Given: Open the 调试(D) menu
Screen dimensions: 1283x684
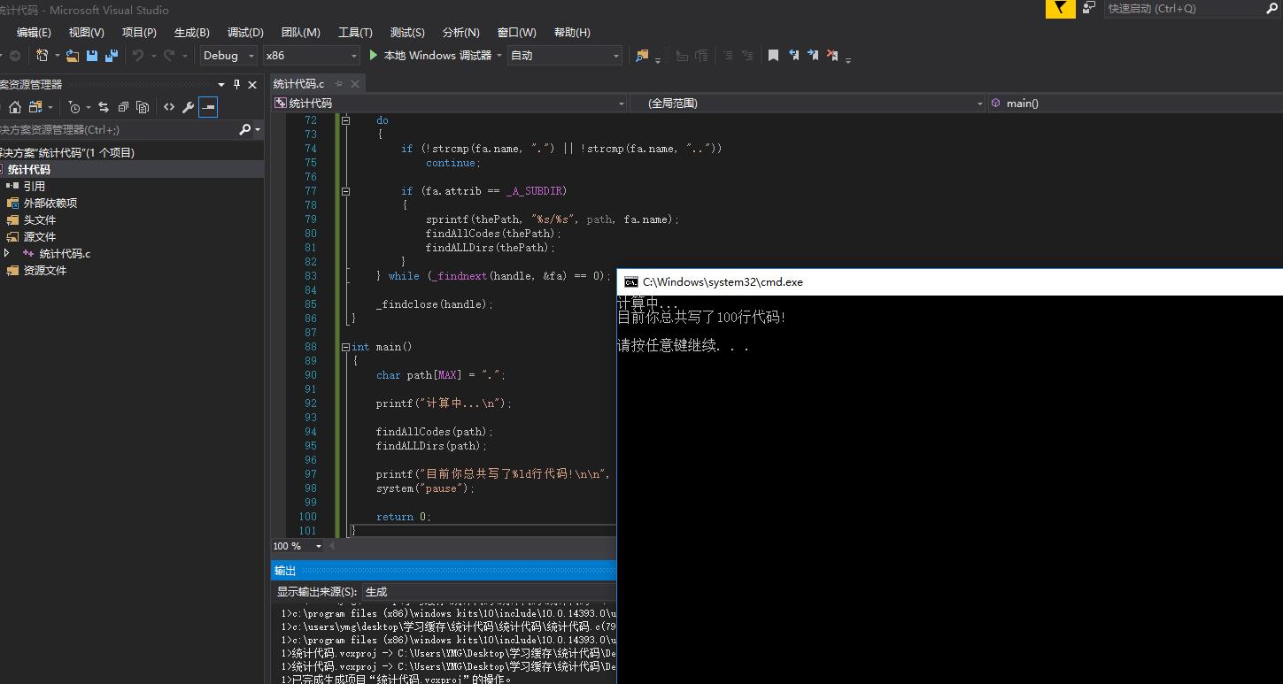Looking at the screenshot, I should point(245,33).
